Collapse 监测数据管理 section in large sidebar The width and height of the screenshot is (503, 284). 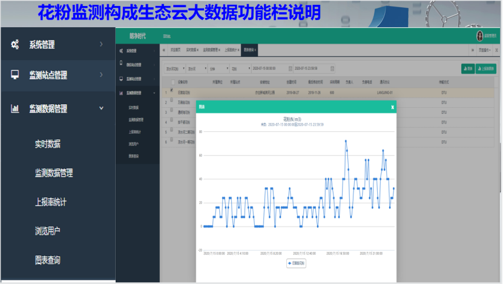pyautogui.click(x=101, y=109)
